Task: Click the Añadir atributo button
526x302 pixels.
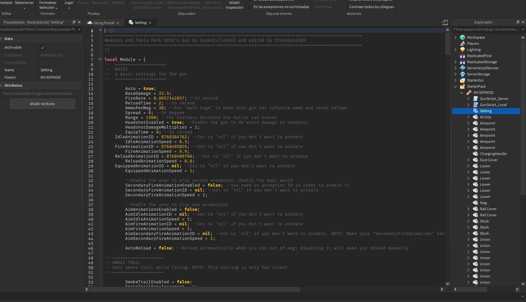Action: point(42,104)
